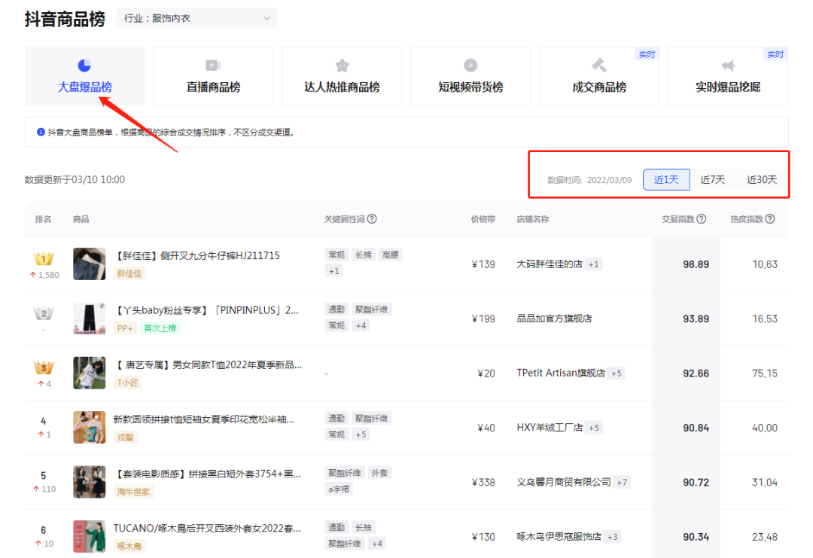Click the help icon beside 热度指数

pos(770,219)
